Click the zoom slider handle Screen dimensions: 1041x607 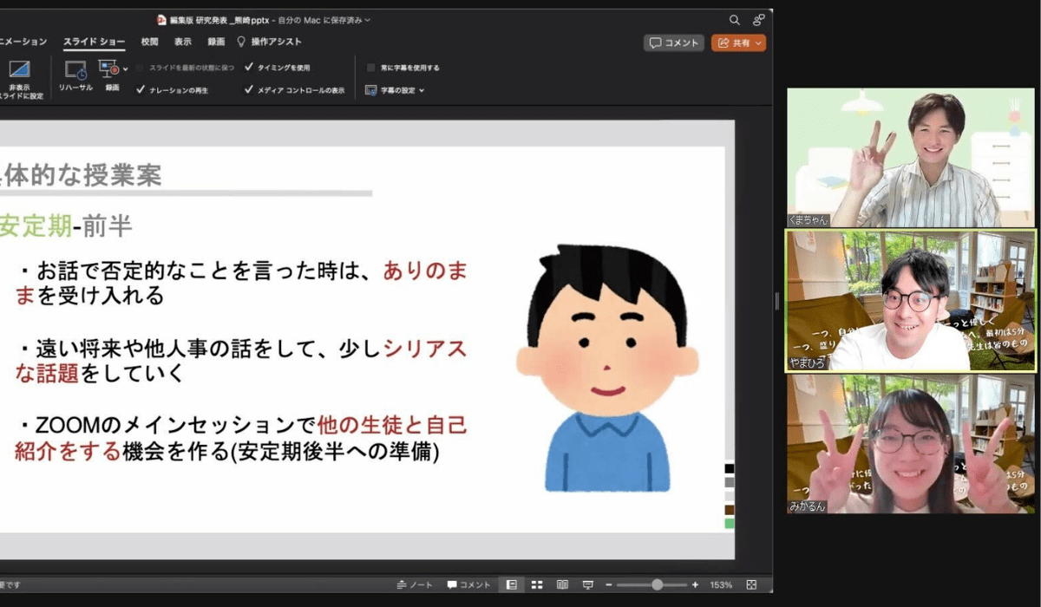(658, 584)
